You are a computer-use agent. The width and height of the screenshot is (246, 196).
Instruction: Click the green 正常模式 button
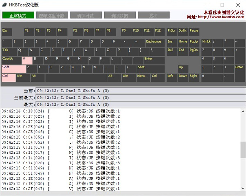coord(18,16)
